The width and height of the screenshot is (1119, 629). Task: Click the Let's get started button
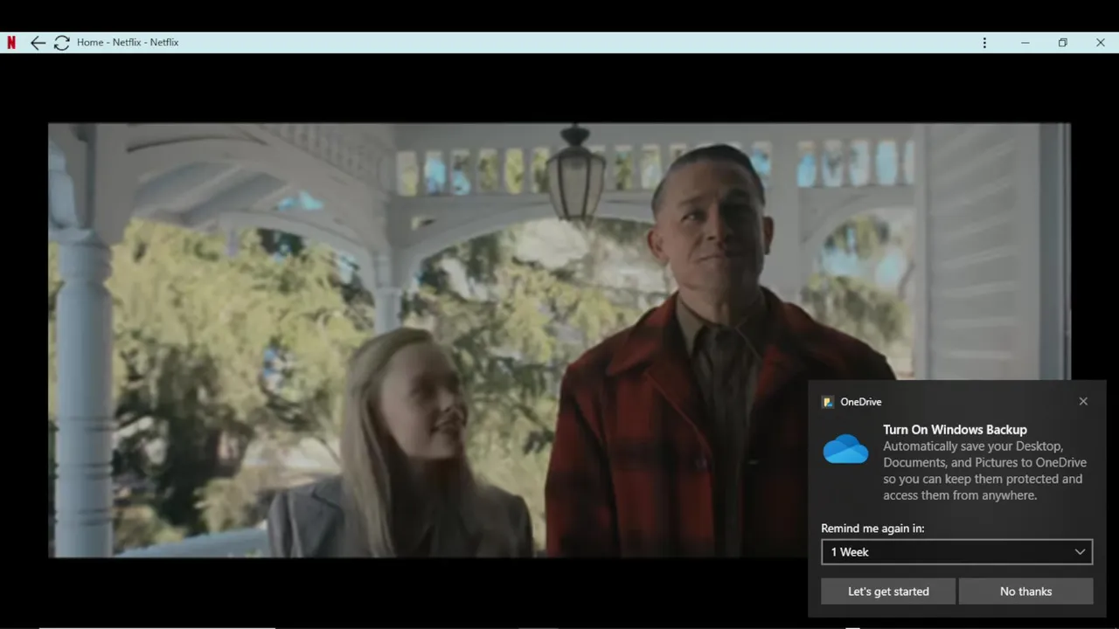coord(888,591)
